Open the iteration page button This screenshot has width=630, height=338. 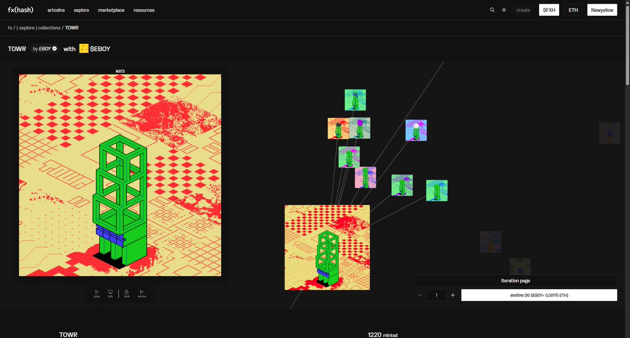pyautogui.click(x=516, y=281)
